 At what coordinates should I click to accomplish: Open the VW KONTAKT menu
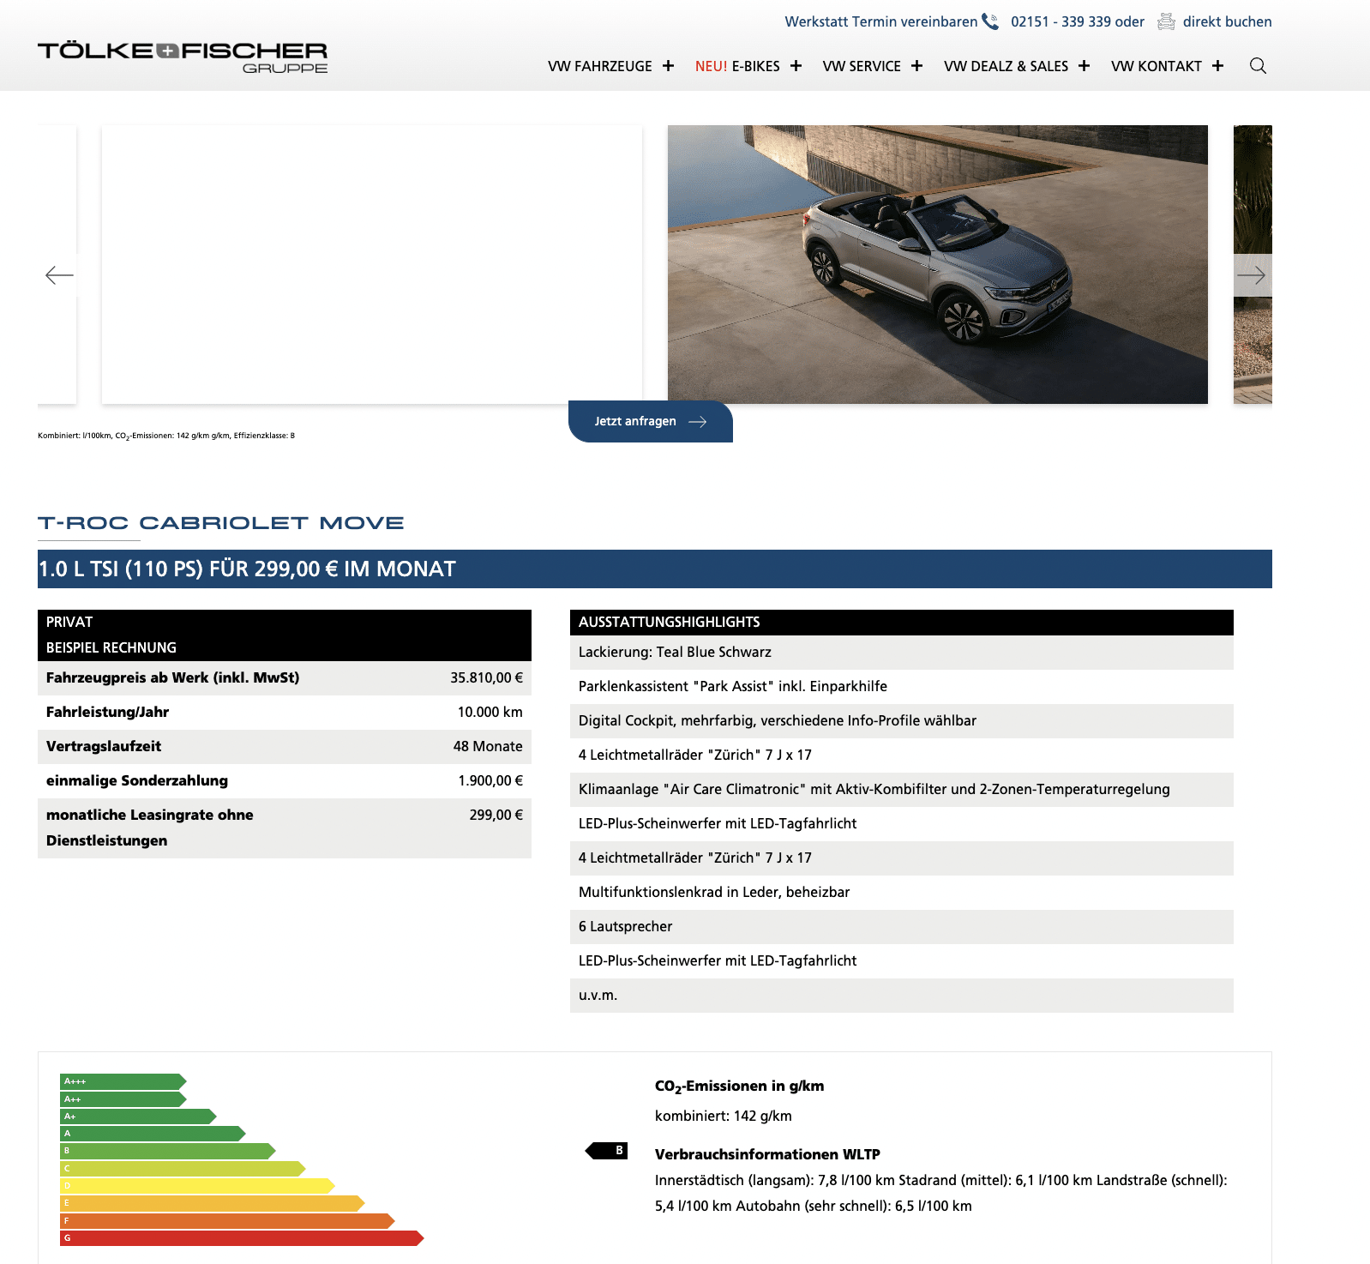pos(1156,66)
